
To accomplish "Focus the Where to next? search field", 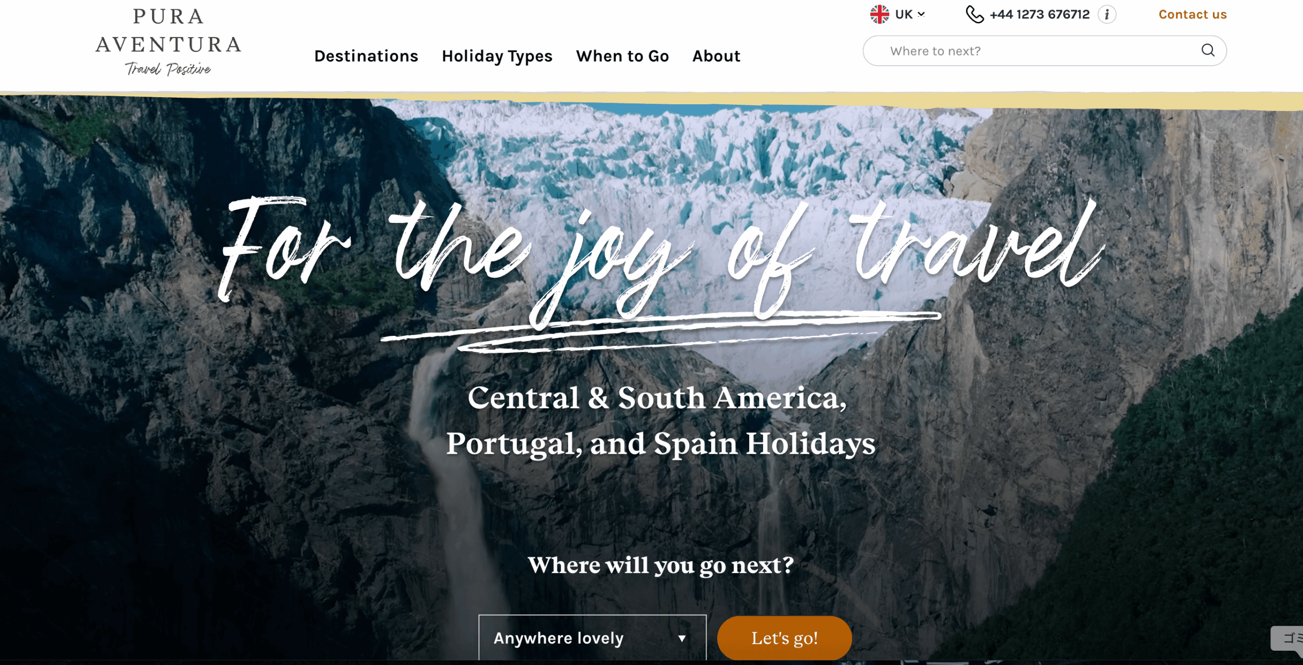I will click(x=1044, y=50).
